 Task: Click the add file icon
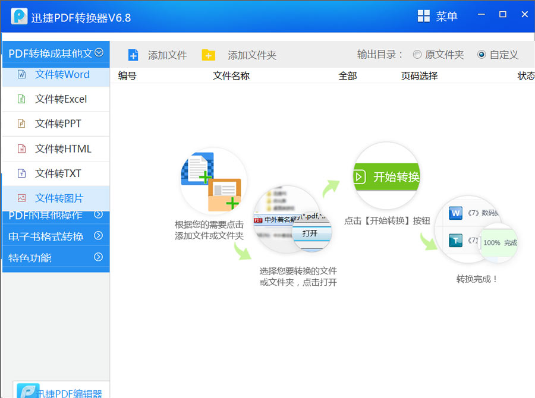tap(133, 55)
